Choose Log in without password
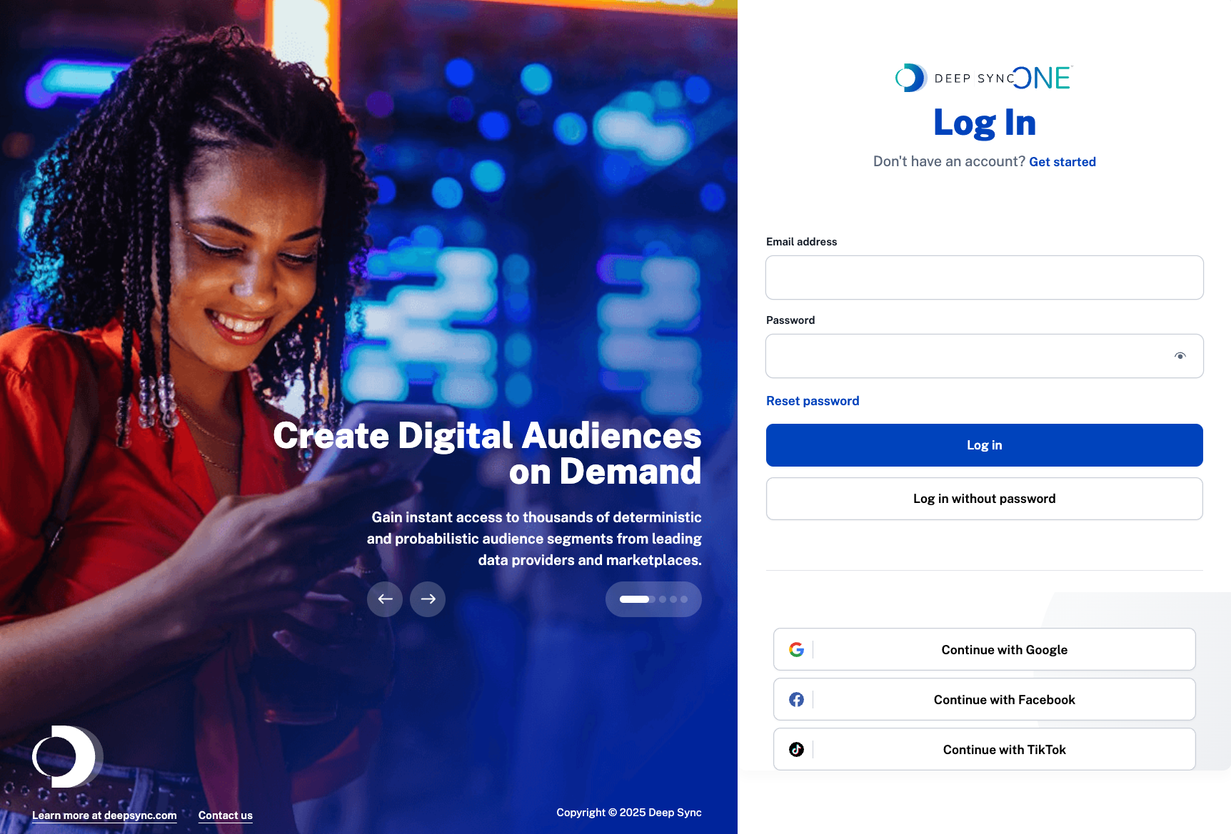Image resolution: width=1231 pixels, height=834 pixels. (x=984, y=499)
